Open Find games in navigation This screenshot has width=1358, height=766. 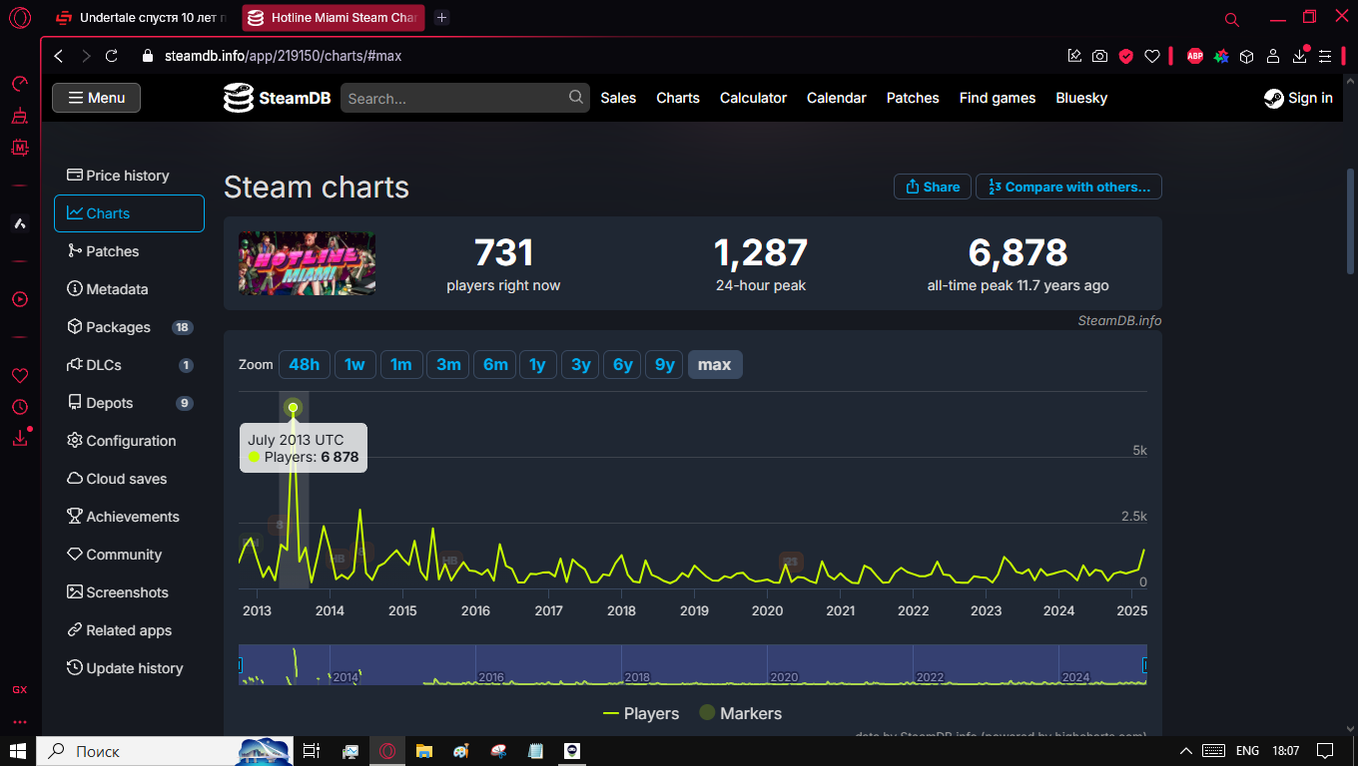click(998, 98)
